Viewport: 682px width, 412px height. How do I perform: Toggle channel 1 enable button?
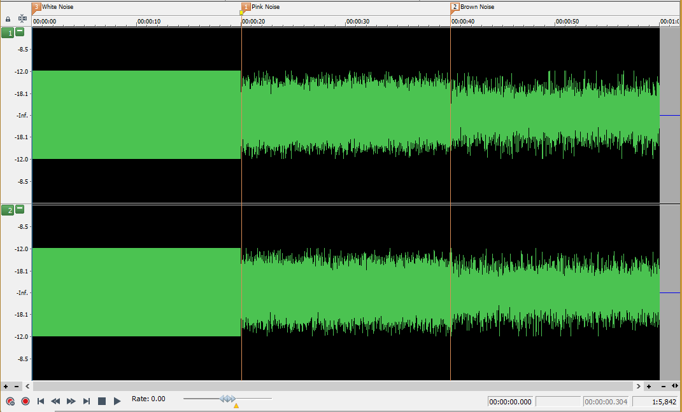(7, 32)
